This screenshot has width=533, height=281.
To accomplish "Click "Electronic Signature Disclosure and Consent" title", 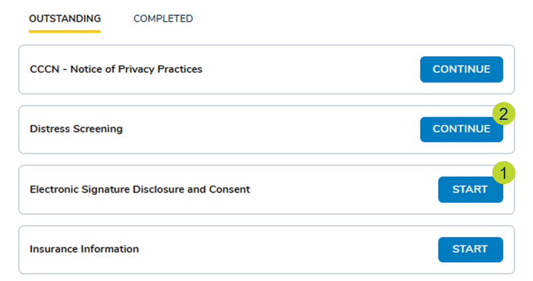I will point(140,189).
